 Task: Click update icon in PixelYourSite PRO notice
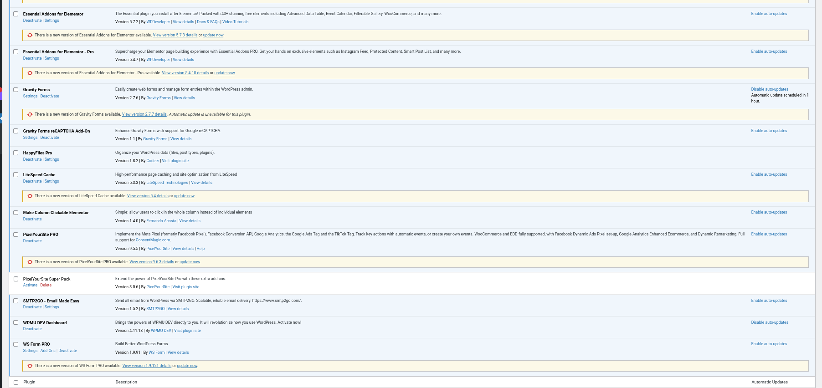click(x=30, y=262)
